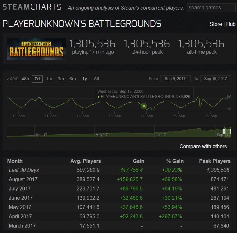Screen dimensions: 237x233
Task: Select the Last 30 Days row label
Action: click(x=24, y=170)
